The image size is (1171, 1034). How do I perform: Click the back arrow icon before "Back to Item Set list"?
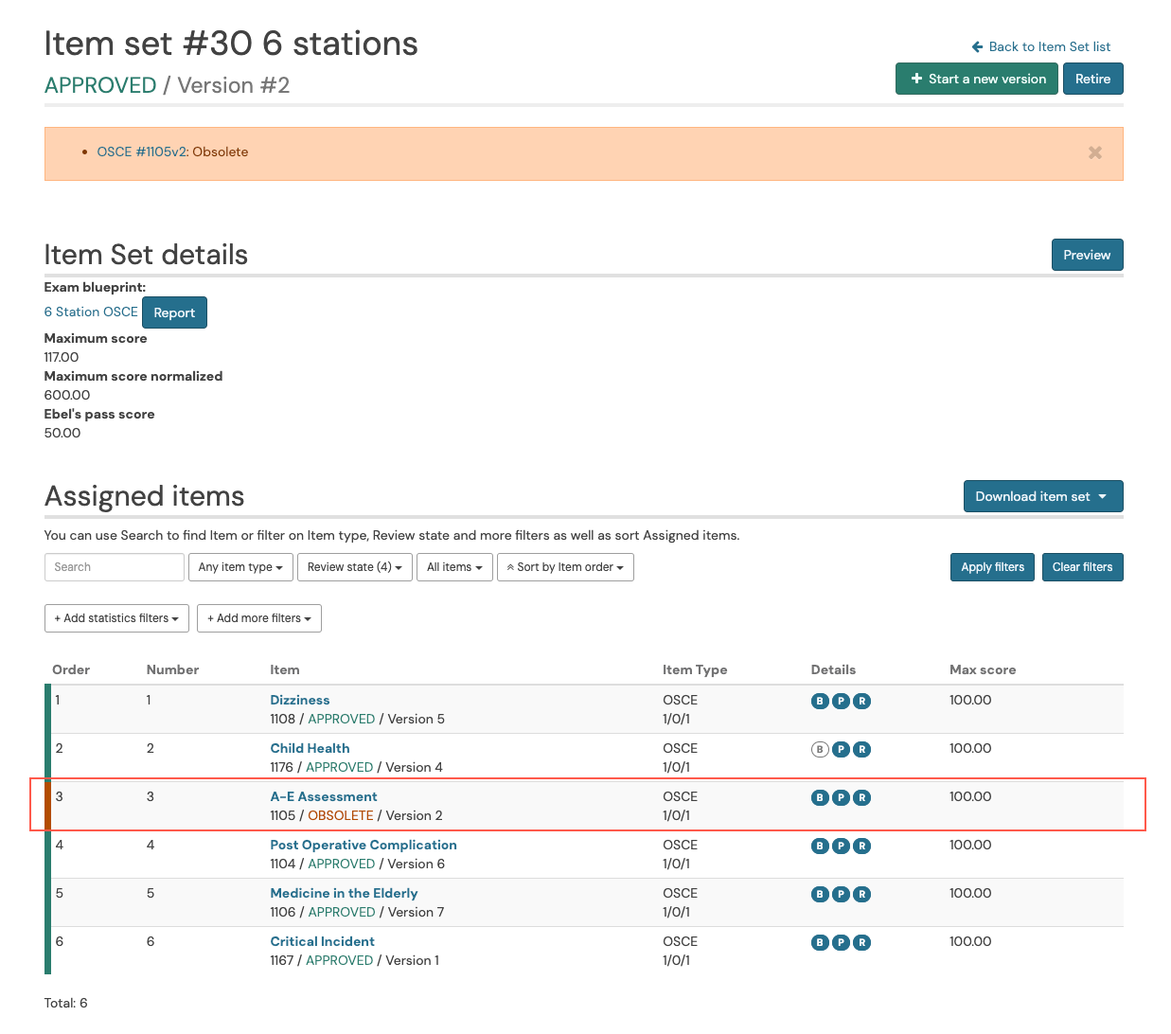point(977,46)
